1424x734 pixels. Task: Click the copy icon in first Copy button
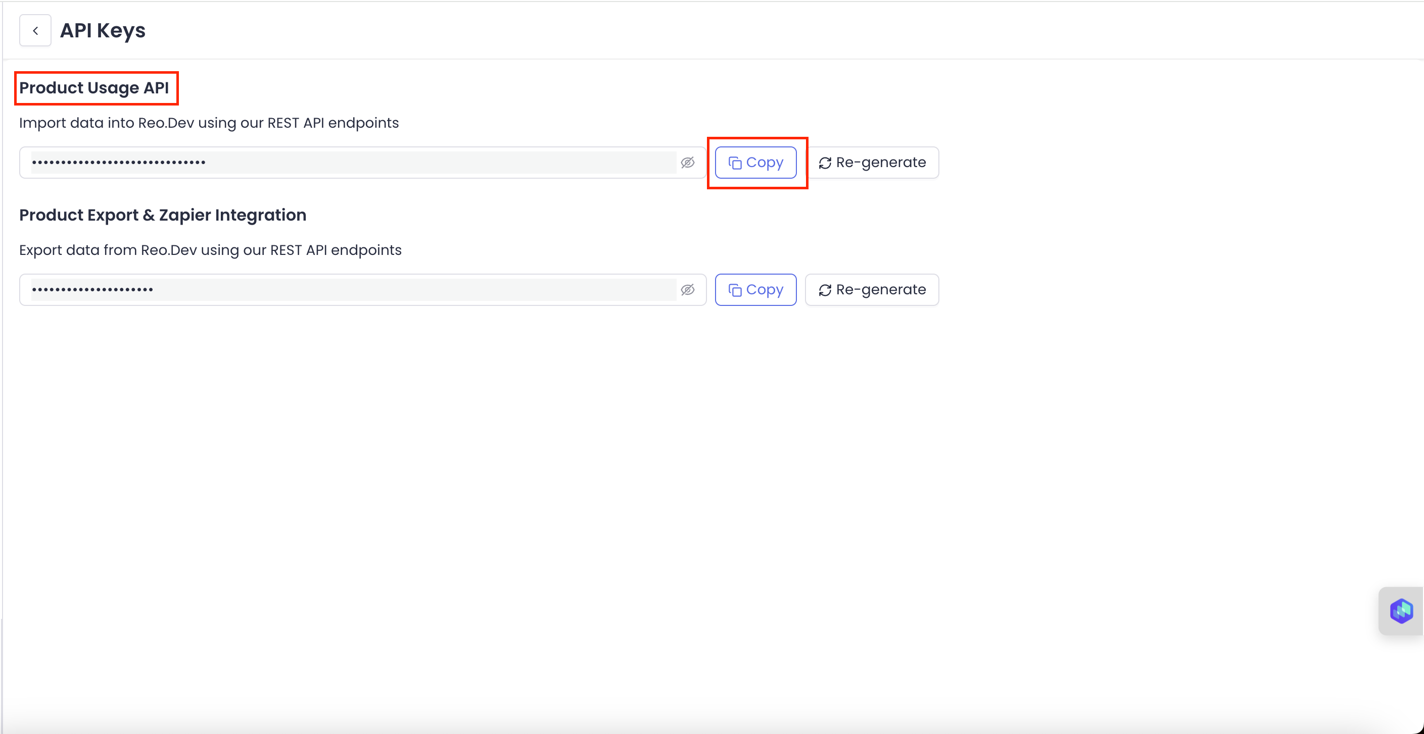(735, 163)
